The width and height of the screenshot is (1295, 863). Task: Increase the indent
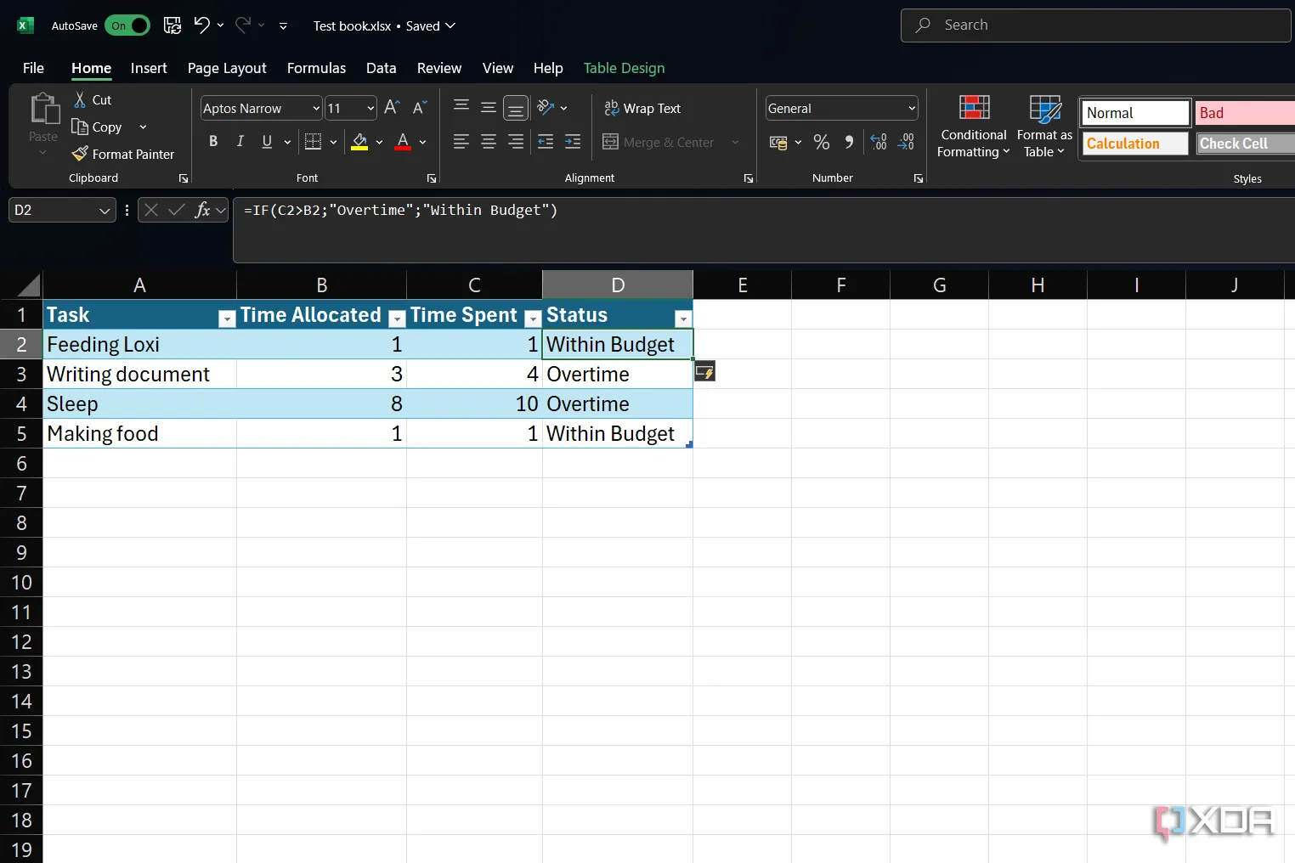[x=573, y=142]
